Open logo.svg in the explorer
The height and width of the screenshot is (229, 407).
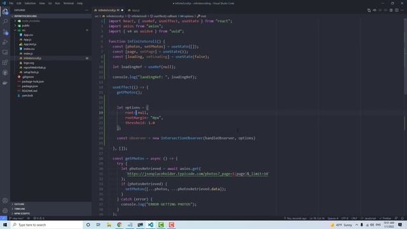(x=29, y=63)
